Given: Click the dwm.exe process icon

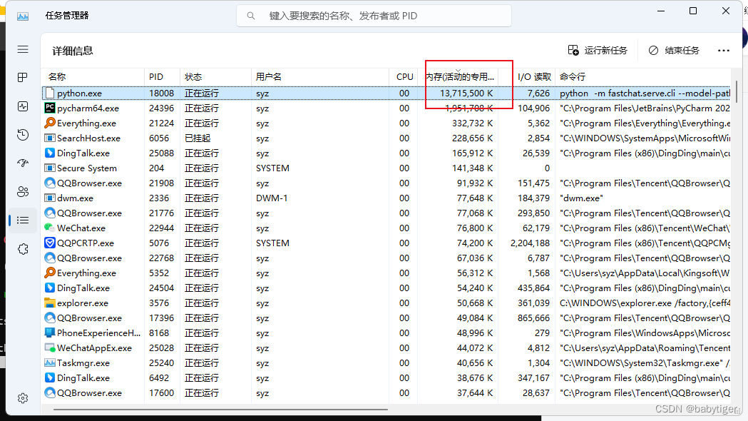Looking at the screenshot, I should [x=50, y=198].
